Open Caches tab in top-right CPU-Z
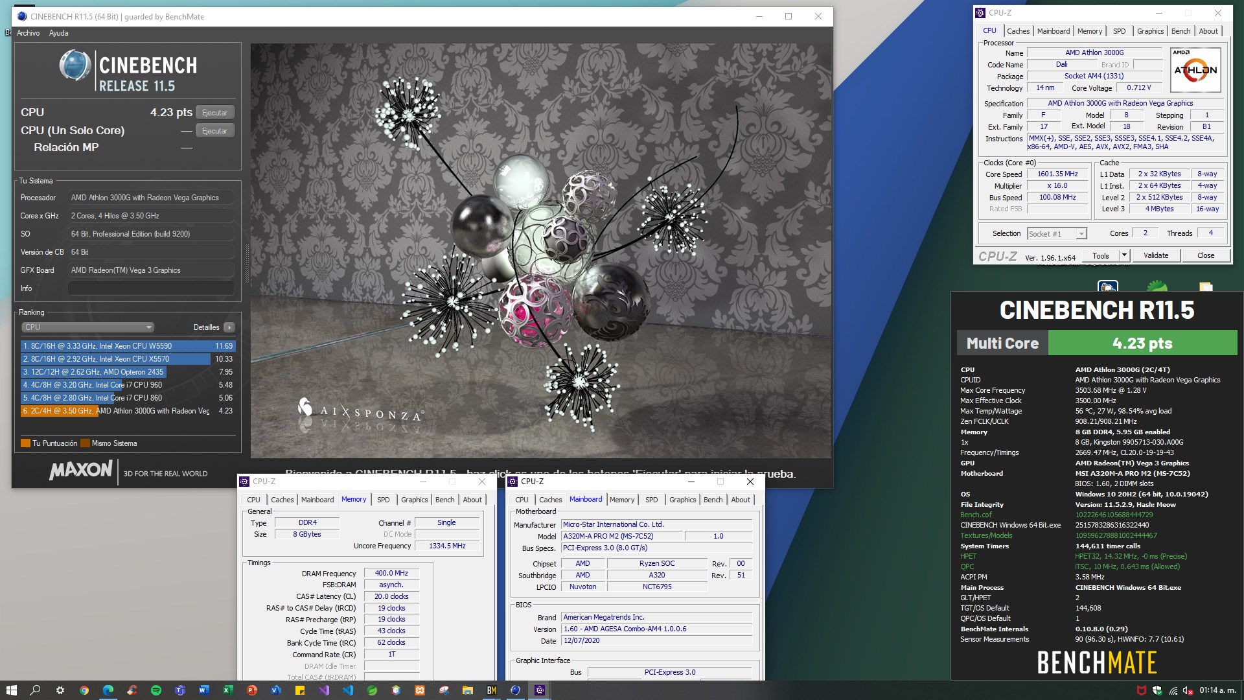 click(x=1018, y=31)
